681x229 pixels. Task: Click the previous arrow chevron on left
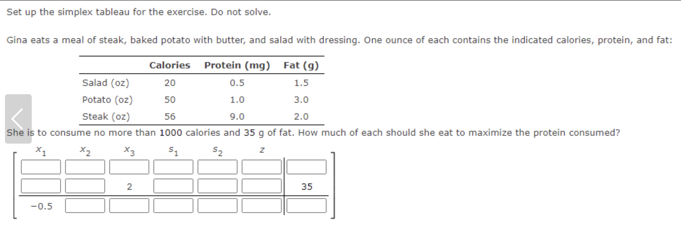[18, 119]
